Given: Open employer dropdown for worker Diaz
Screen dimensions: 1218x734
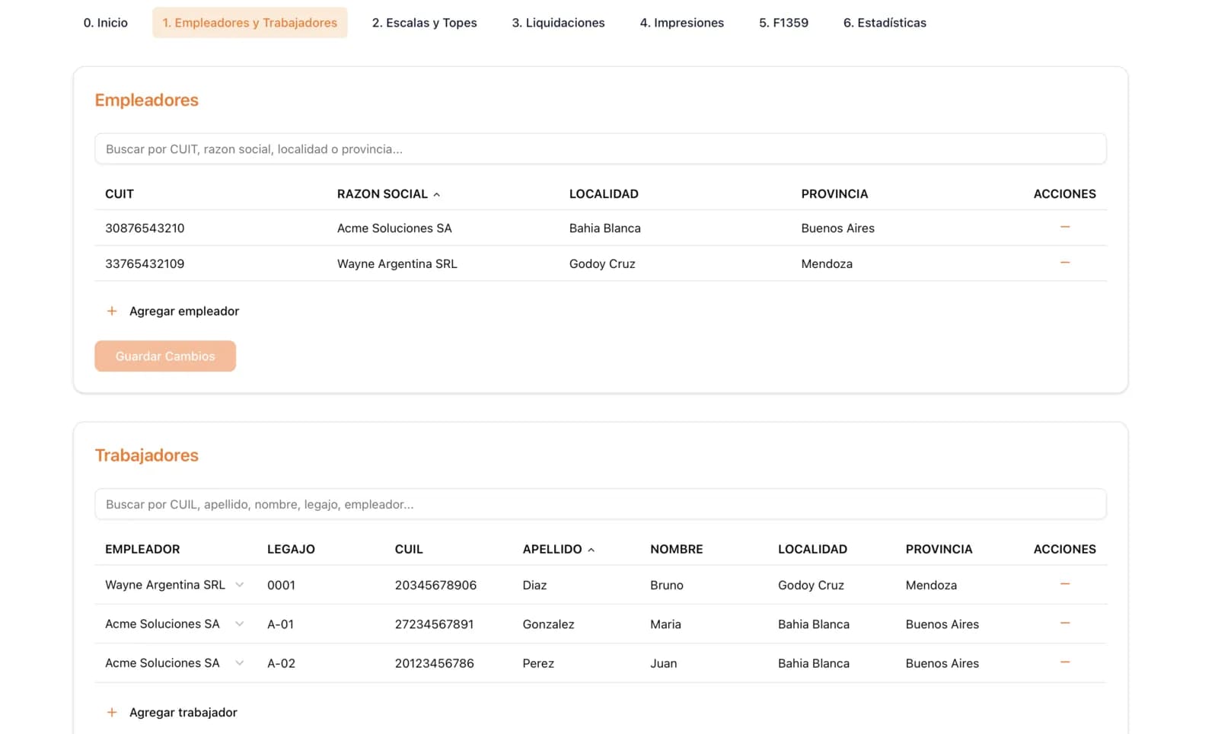Looking at the screenshot, I should (240, 585).
